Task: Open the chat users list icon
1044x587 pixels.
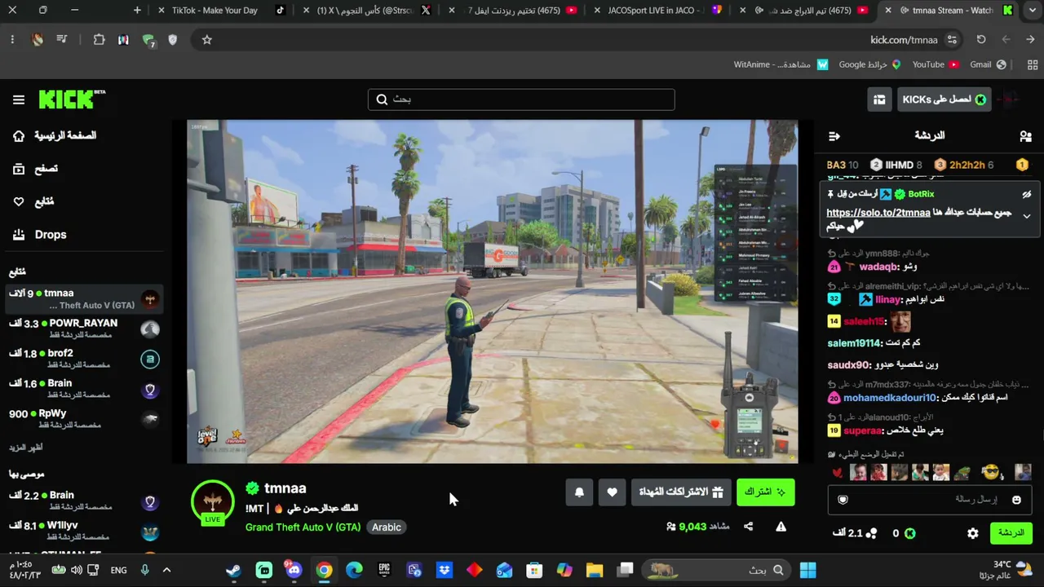Action: 1025,136
